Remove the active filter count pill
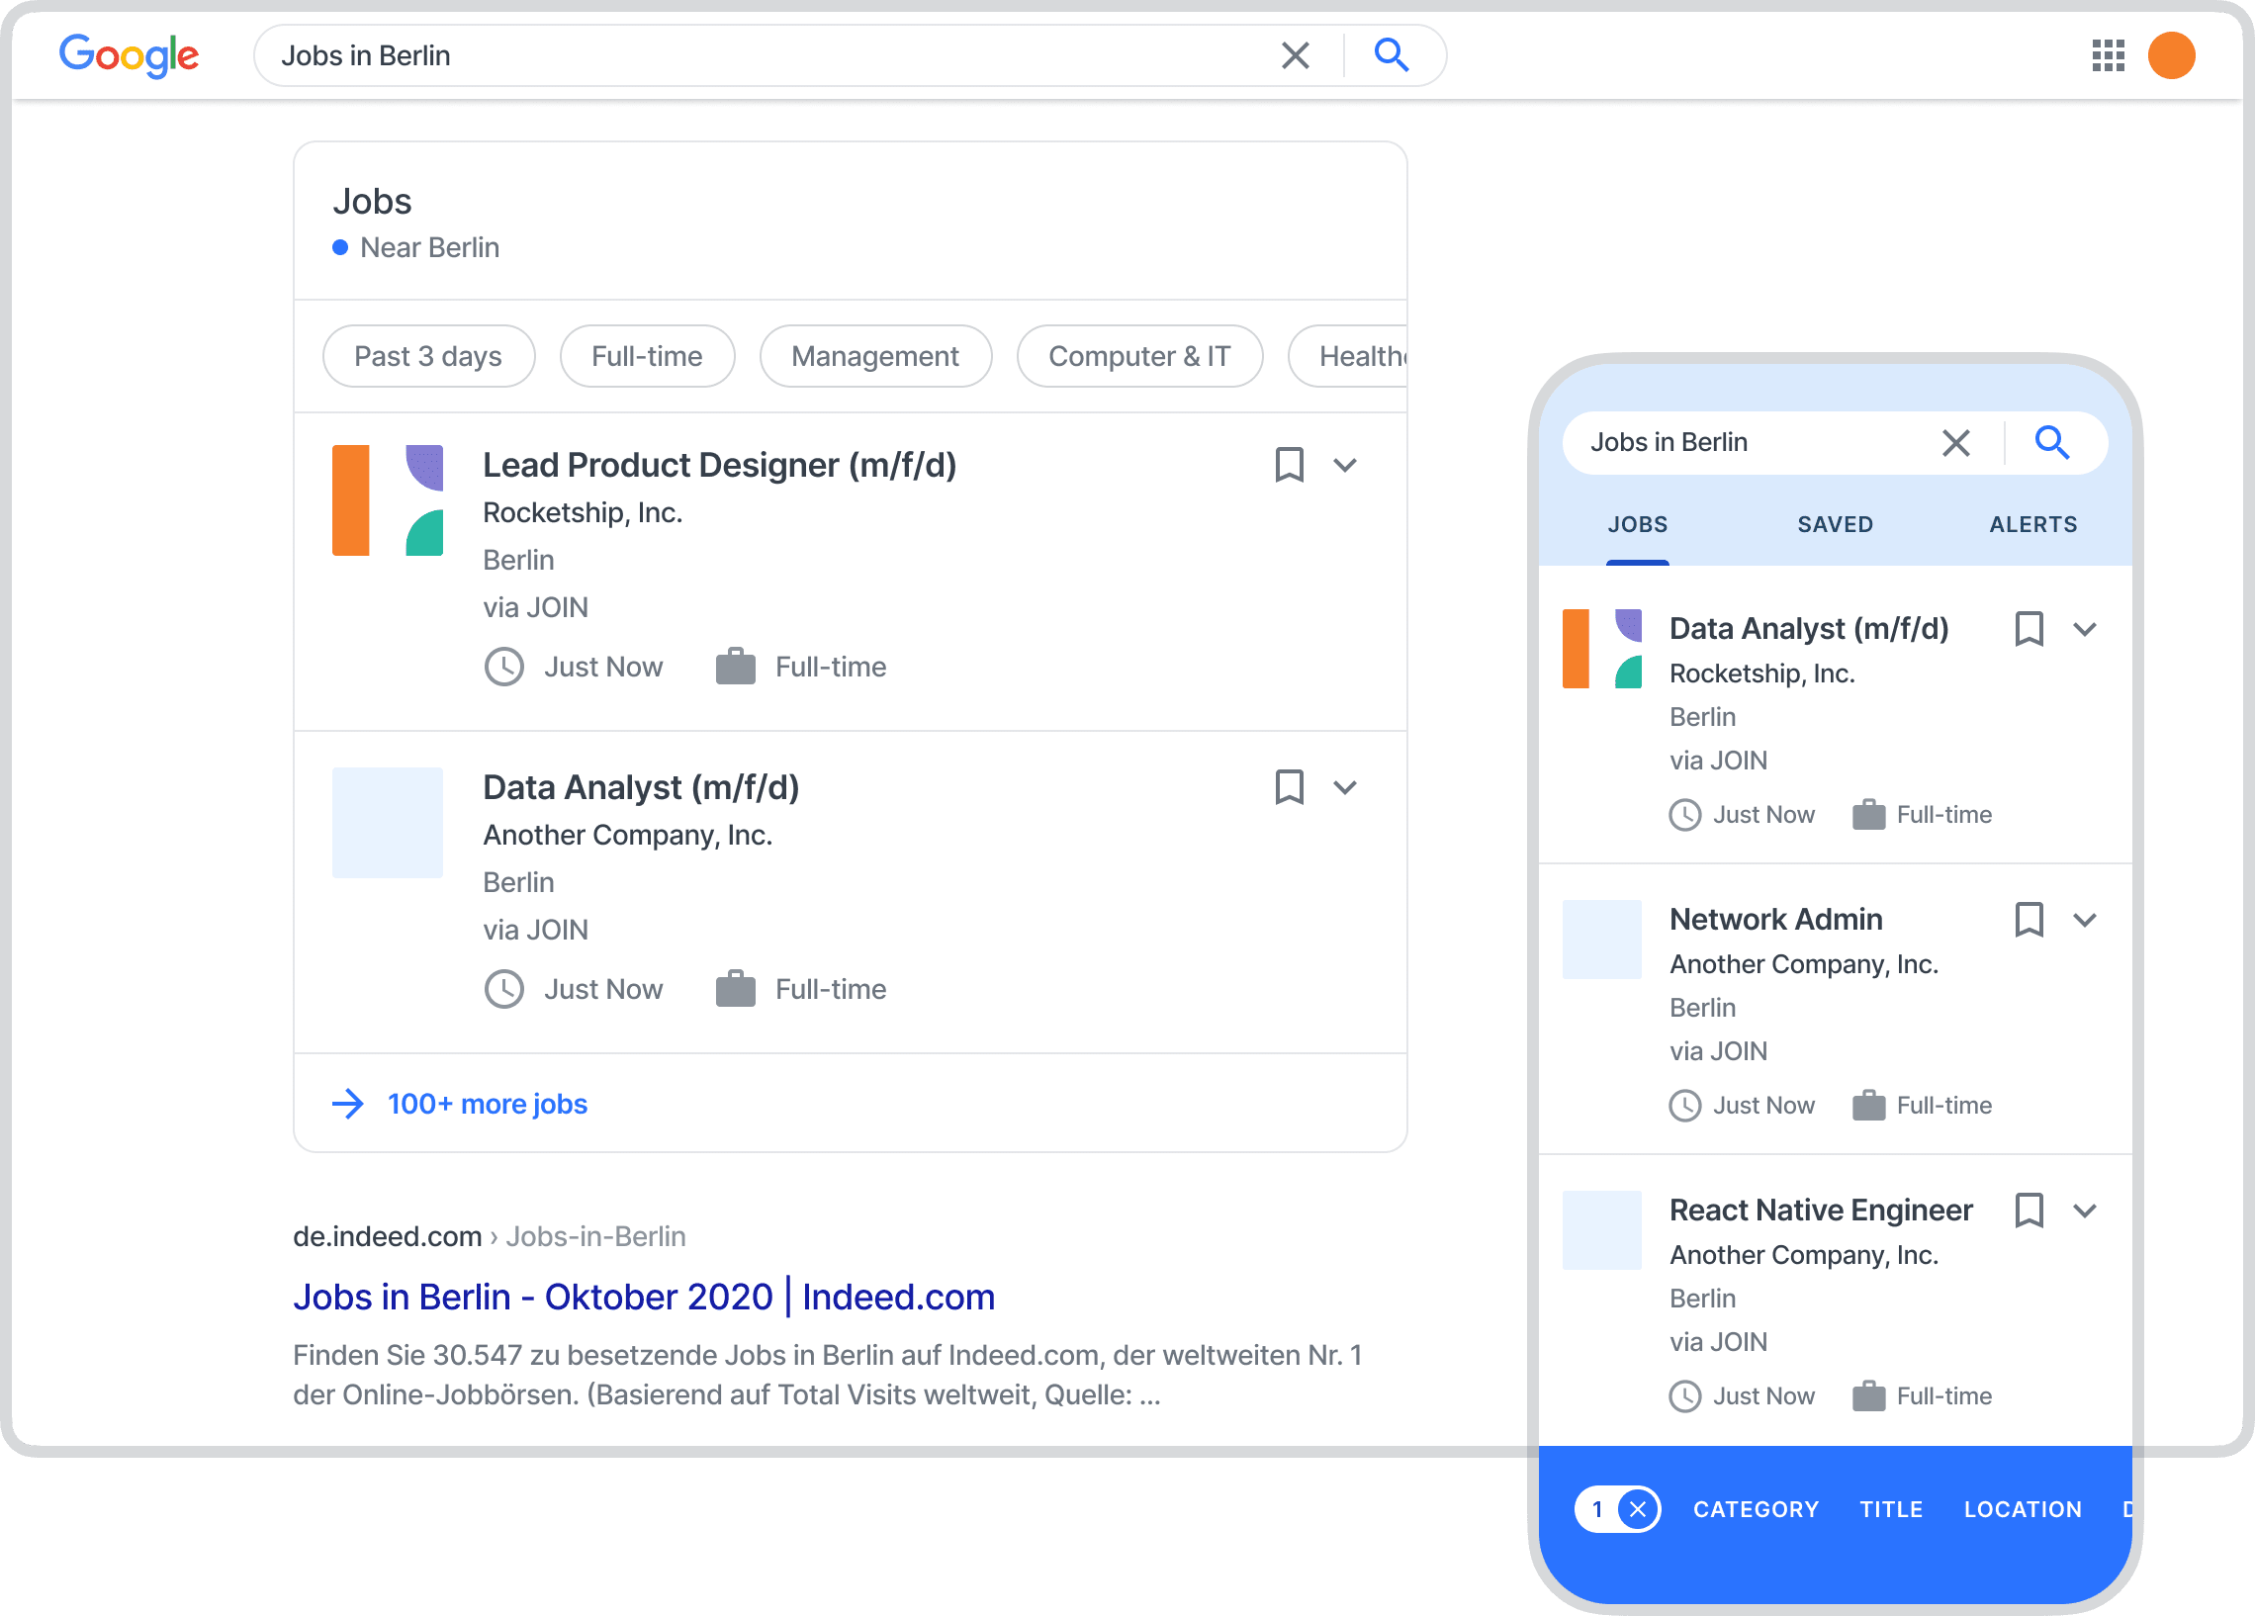 pos(1638,1509)
